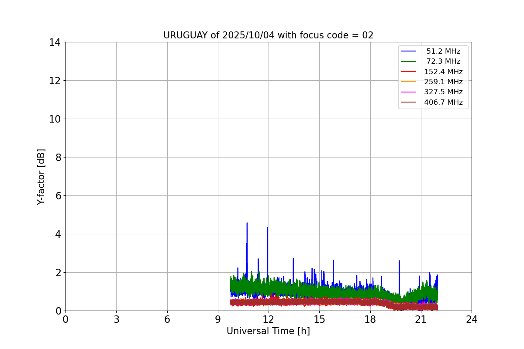Click the y-axis tick label 6
The height and width of the screenshot is (349, 524).
point(58,196)
